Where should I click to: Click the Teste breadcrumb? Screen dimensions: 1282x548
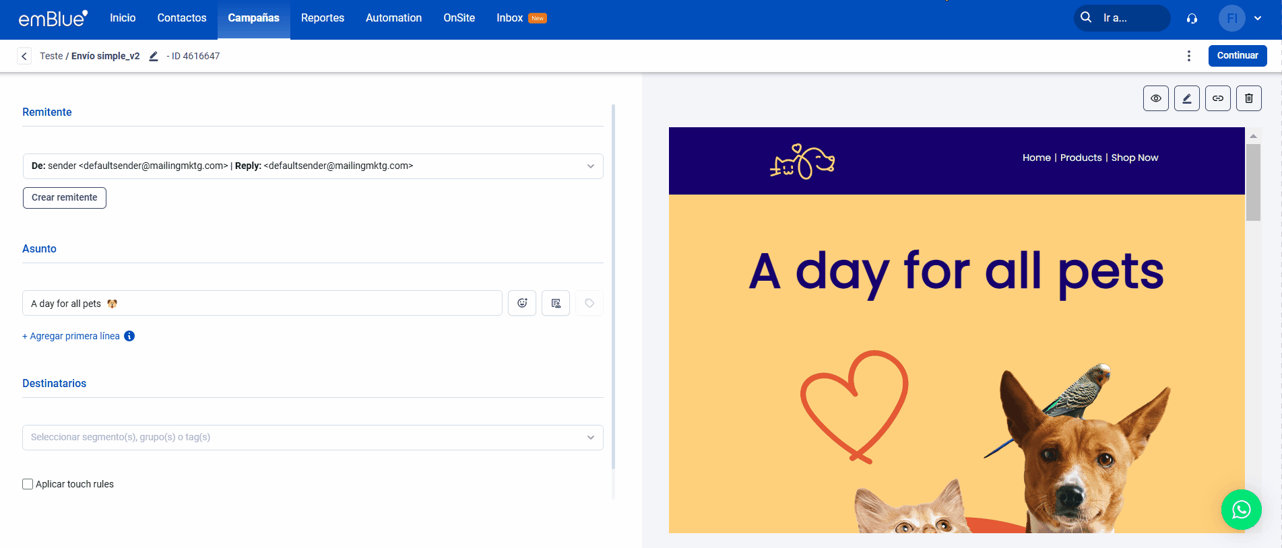click(51, 56)
